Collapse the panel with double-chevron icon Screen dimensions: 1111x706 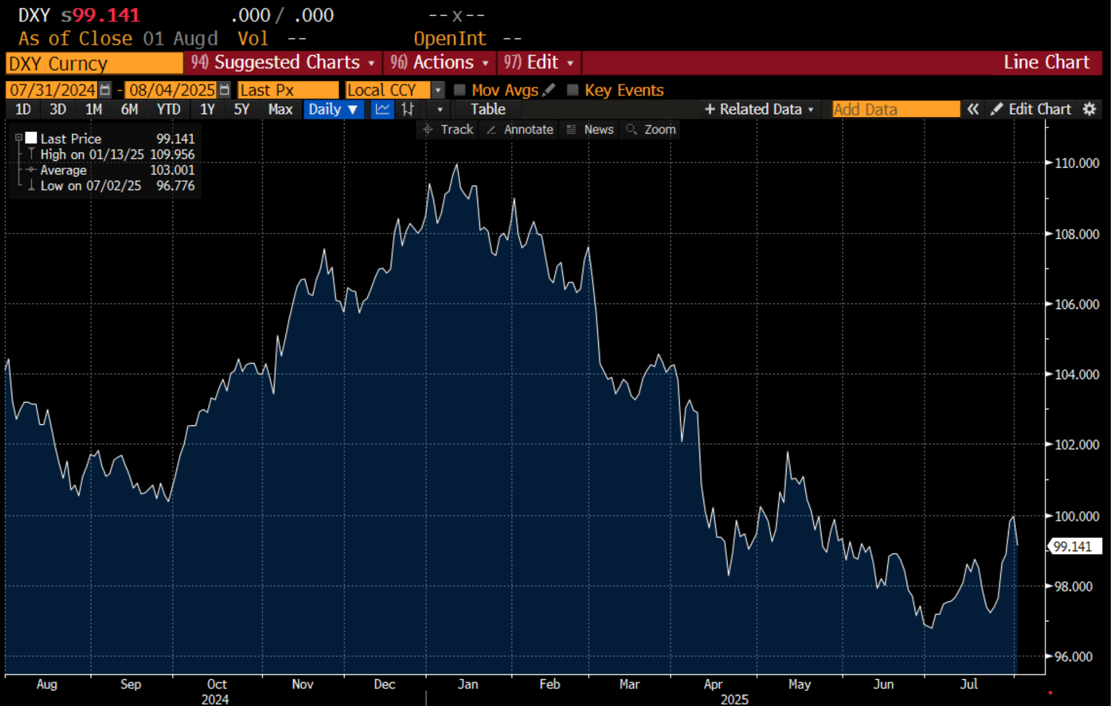click(972, 109)
